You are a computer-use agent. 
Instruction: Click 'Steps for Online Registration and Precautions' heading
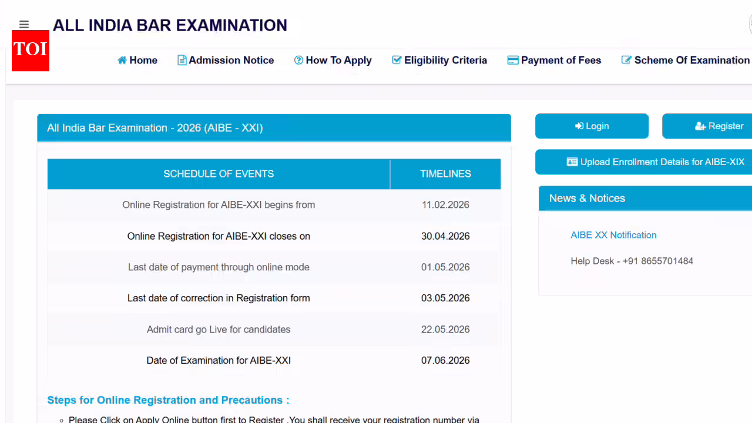pos(168,400)
